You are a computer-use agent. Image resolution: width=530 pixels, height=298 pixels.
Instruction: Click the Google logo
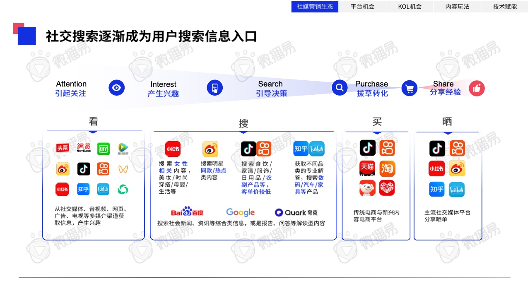(241, 212)
